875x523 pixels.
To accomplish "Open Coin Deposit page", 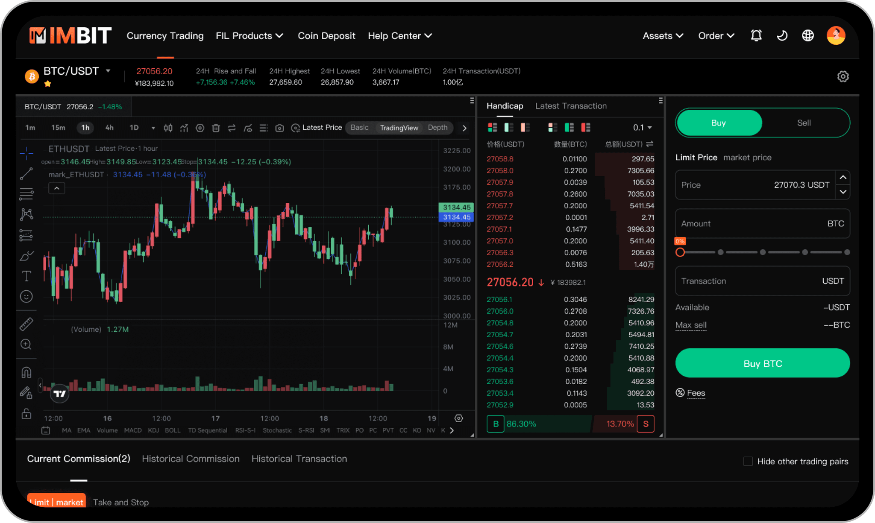I will pyautogui.click(x=326, y=36).
